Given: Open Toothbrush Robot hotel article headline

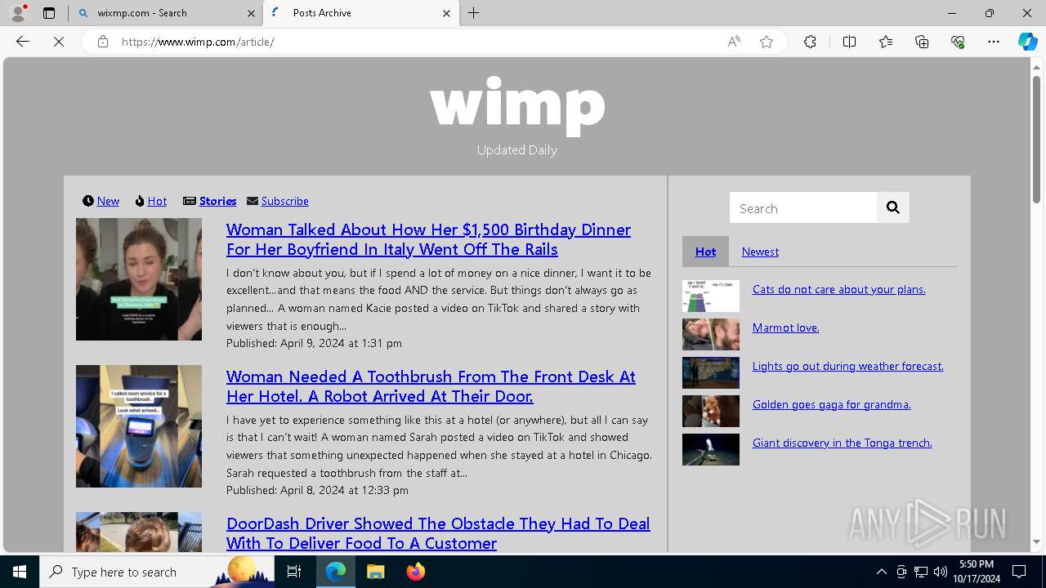Looking at the screenshot, I should tap(431, 386).
